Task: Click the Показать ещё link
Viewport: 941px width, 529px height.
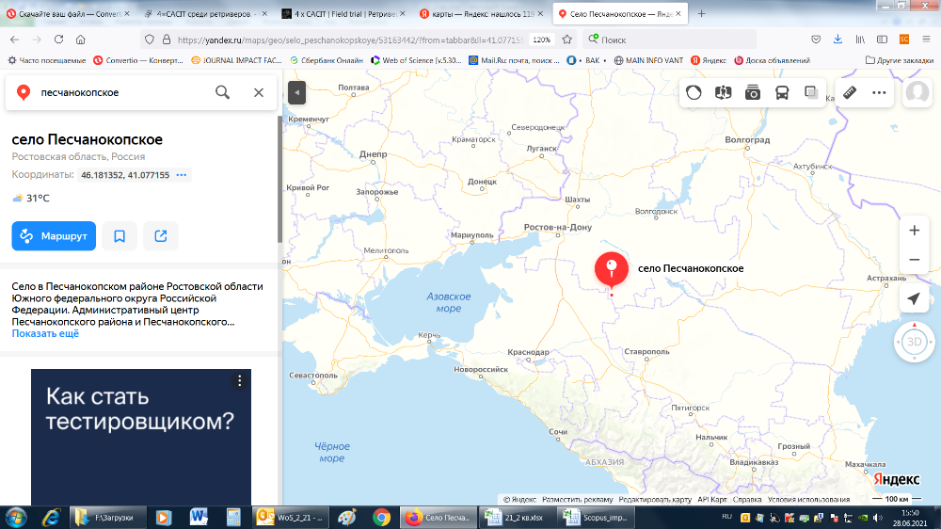Action: pyautogui.click(x=45, y=334)
